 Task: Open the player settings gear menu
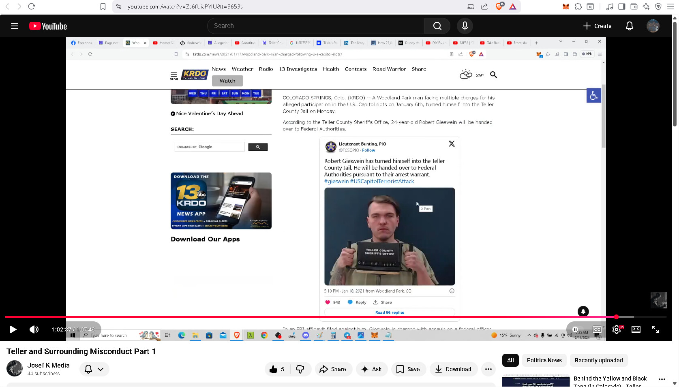point(617,329)
